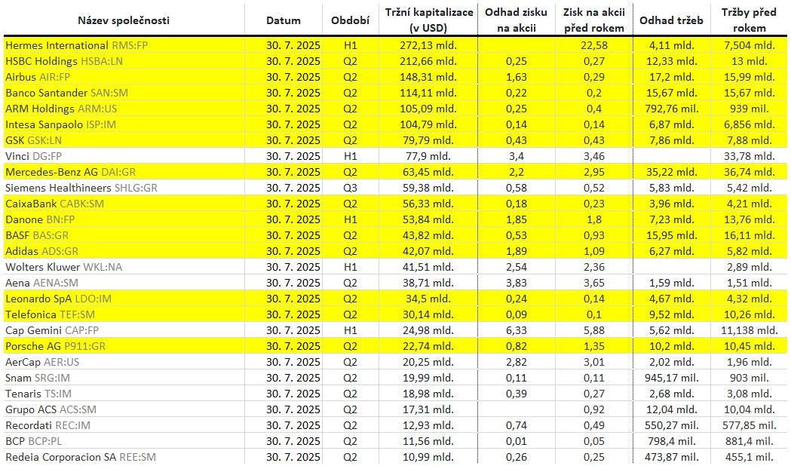Viewport: 791px width, 469px height.
Task: Click Tenaris year-ago revenue 3,08 mld.
Action: 749,394
